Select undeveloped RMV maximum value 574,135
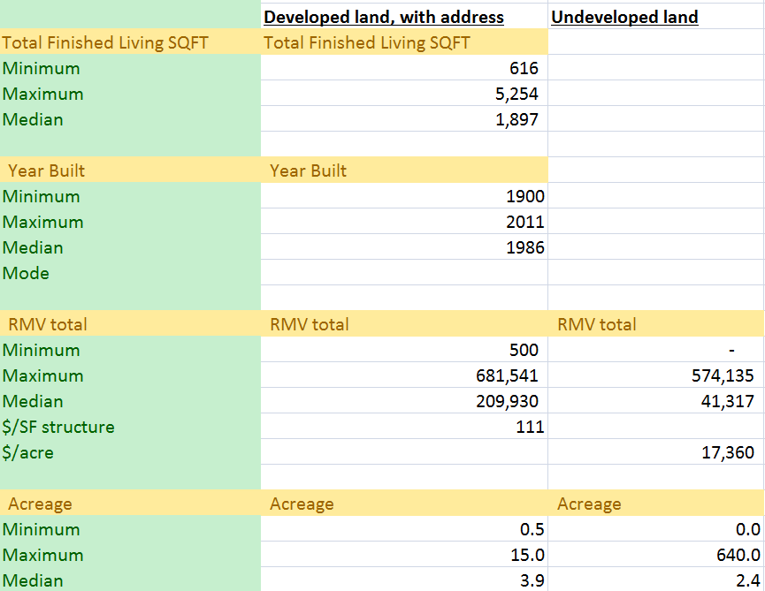Image resolution: width=765 pixels, height=591 pixels. coord(723,375)
